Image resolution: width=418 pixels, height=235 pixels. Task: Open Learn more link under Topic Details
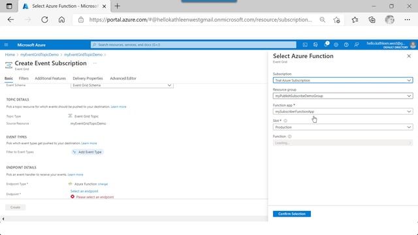click(118, 106)
